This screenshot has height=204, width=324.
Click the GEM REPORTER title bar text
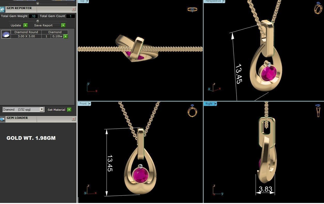pyautogui.click(x=19, y=8)
